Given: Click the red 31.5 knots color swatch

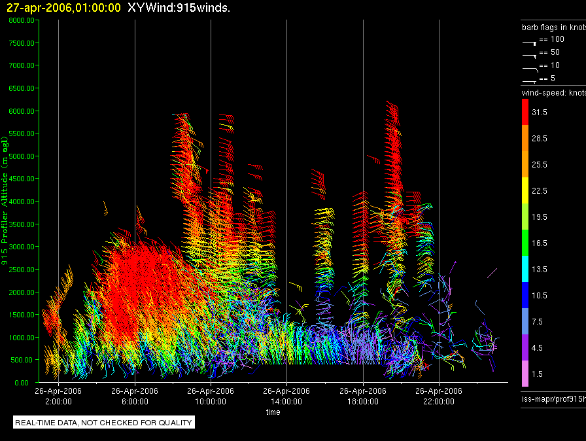Looking at the screenshot, I should (525, 112).
